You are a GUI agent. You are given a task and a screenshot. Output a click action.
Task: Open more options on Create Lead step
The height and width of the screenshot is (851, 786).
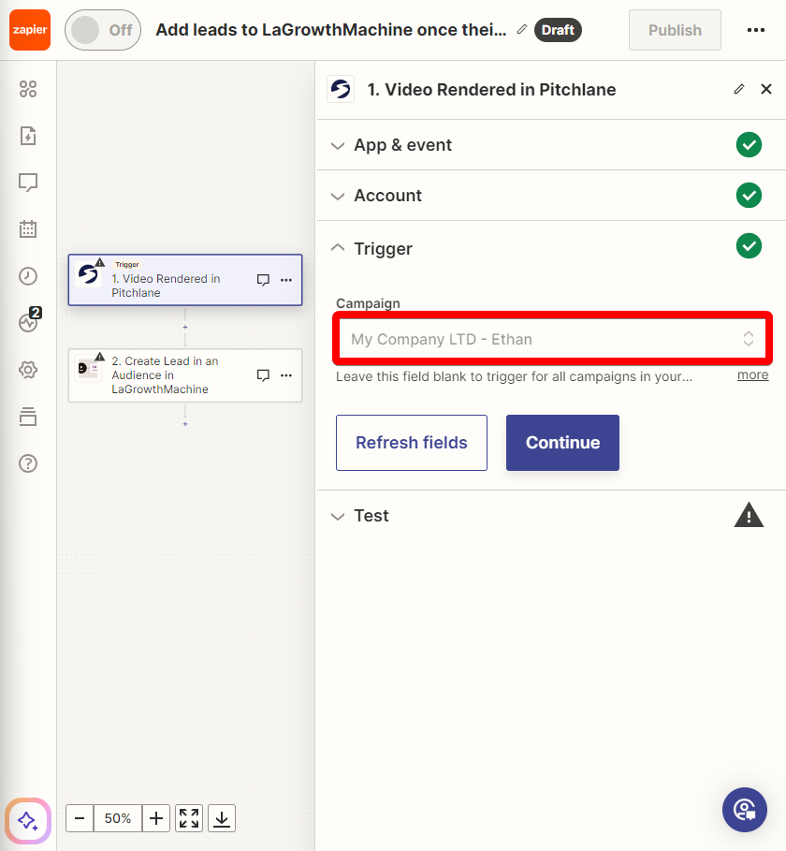tap(286, 375)
